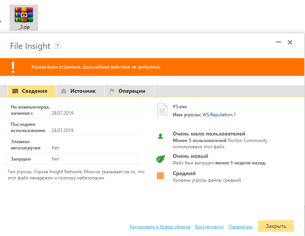Click the Восстановить link
The image size is (305, 236).
click(209, 227)
